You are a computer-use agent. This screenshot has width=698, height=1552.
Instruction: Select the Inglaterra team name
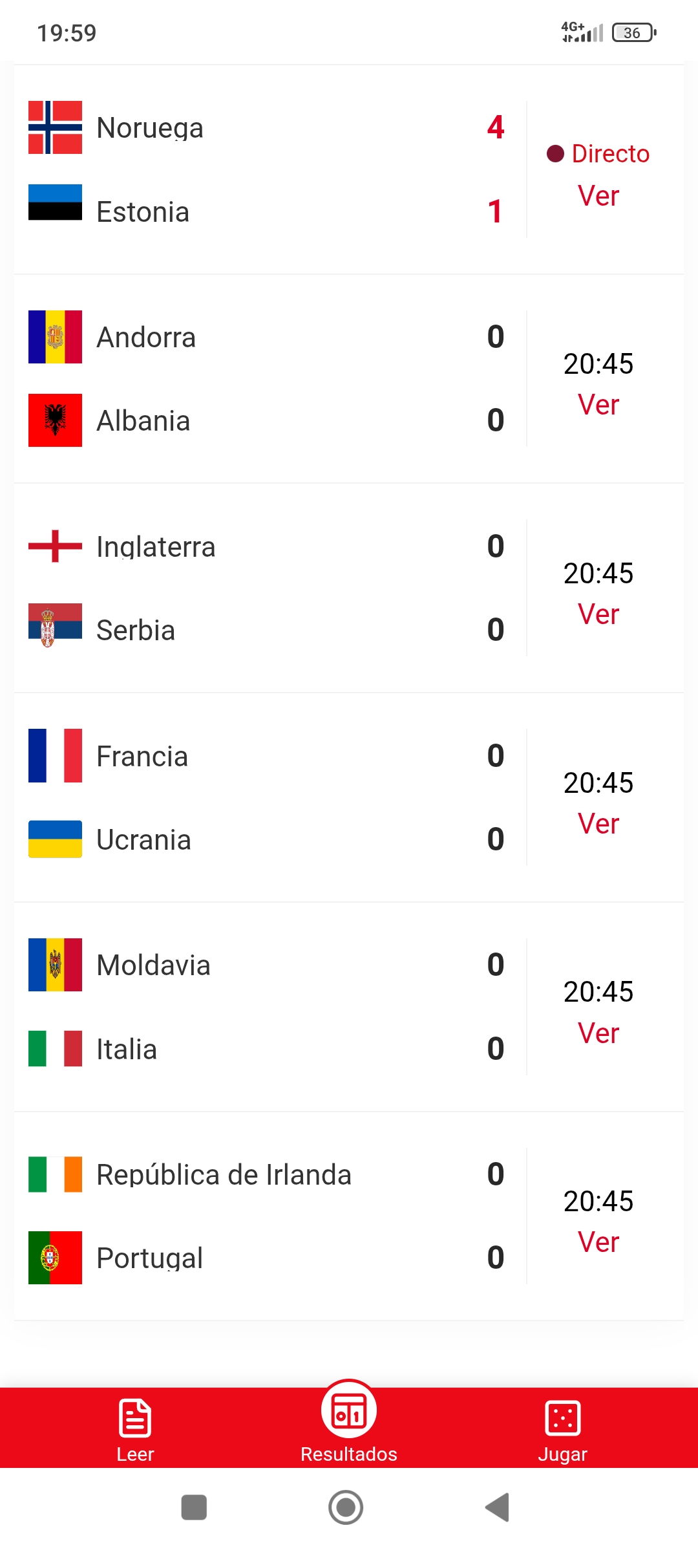(x=156, y=547)
